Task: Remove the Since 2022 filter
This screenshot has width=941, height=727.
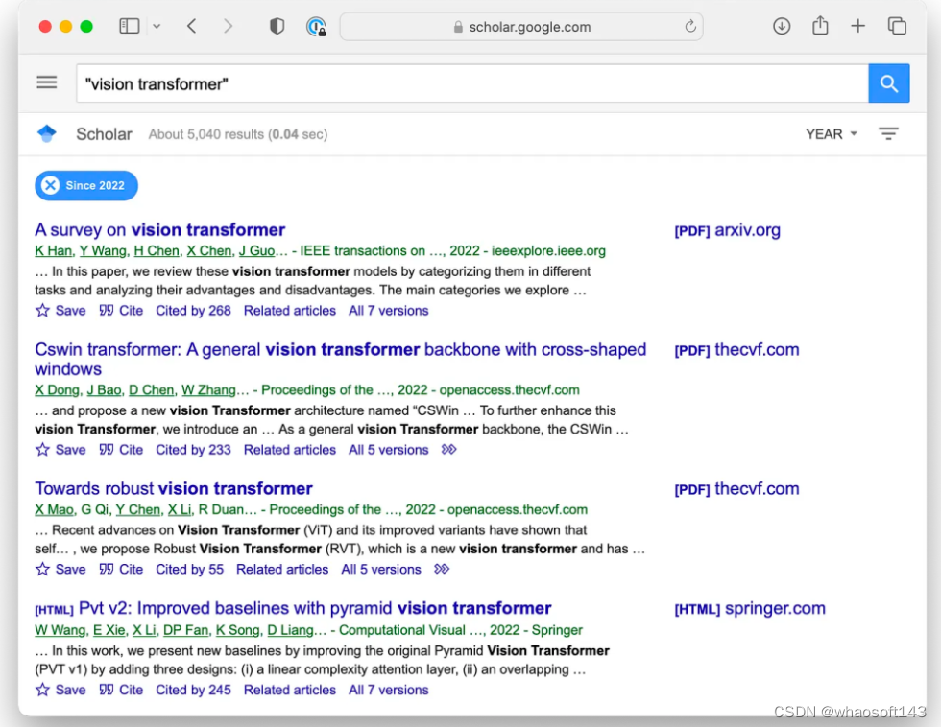Action: coord(51,185)
